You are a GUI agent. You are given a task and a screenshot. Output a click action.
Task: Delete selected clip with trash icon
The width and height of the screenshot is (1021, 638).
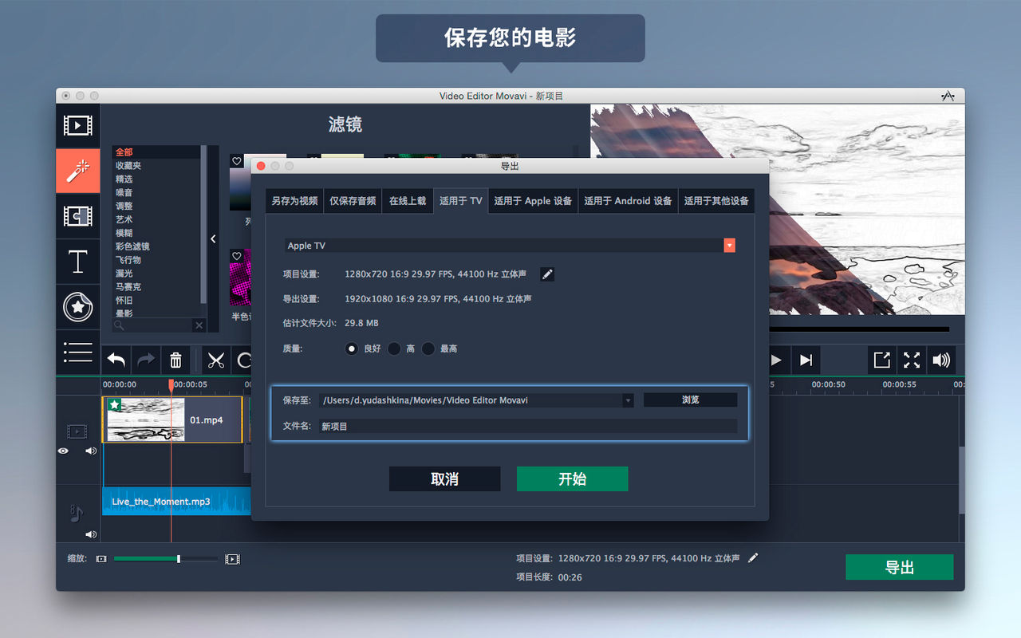point(175,360)
